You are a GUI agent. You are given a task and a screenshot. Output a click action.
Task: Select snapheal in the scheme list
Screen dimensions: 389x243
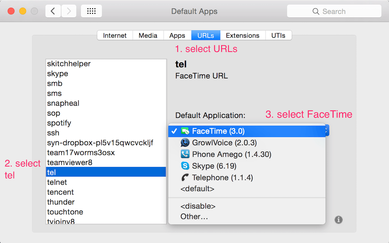[106, 103]
